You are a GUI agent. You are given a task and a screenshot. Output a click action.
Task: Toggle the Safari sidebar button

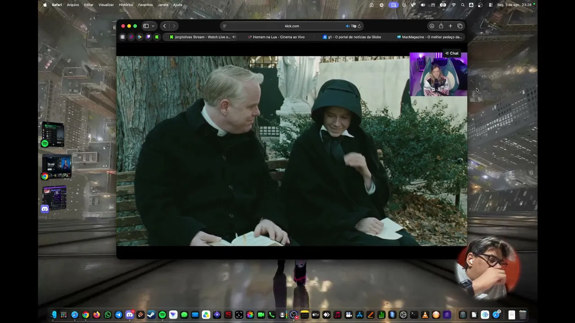click(x=146, y=26)
